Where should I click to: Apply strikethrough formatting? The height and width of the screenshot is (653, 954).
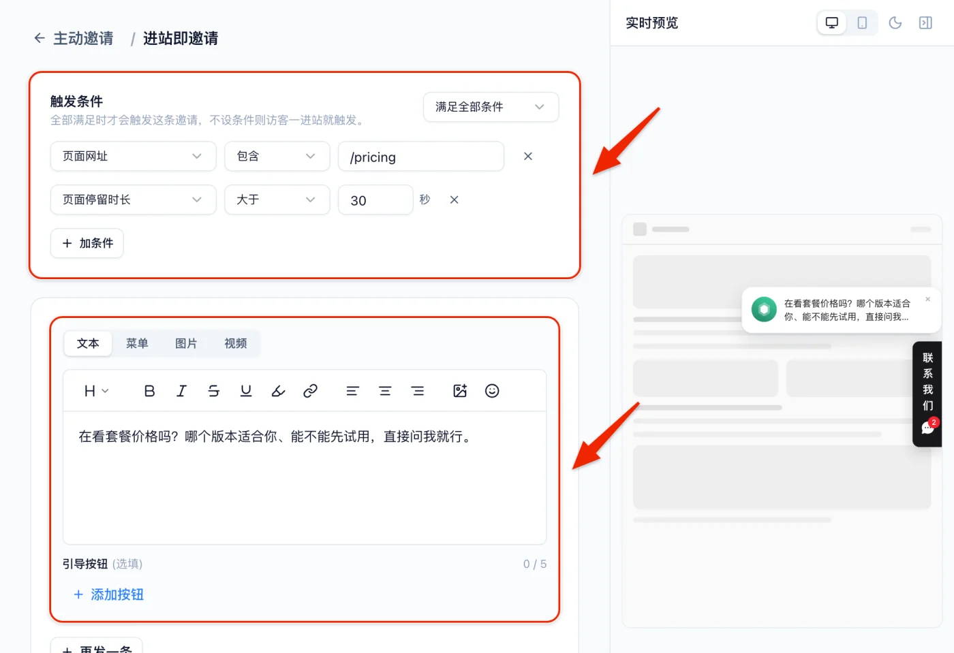(214, 391)
